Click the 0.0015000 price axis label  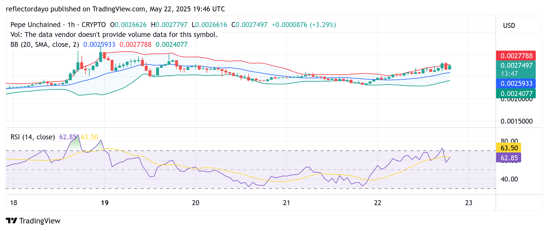point(516,121)
